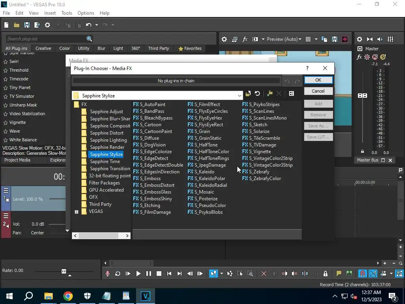Open the Options menu

pyautogui.click(x=86, y=13)
